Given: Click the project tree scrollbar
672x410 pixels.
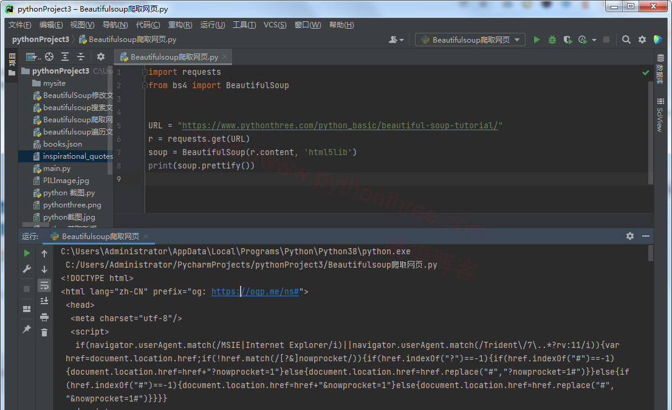Looking at the screenshot, I should click(x=110, y=120).
